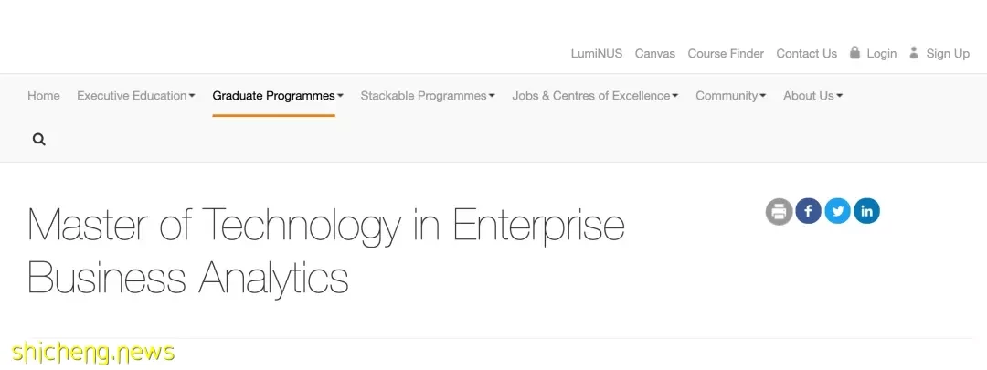Open the Course Finder link
987x370 pixels.
726,54
